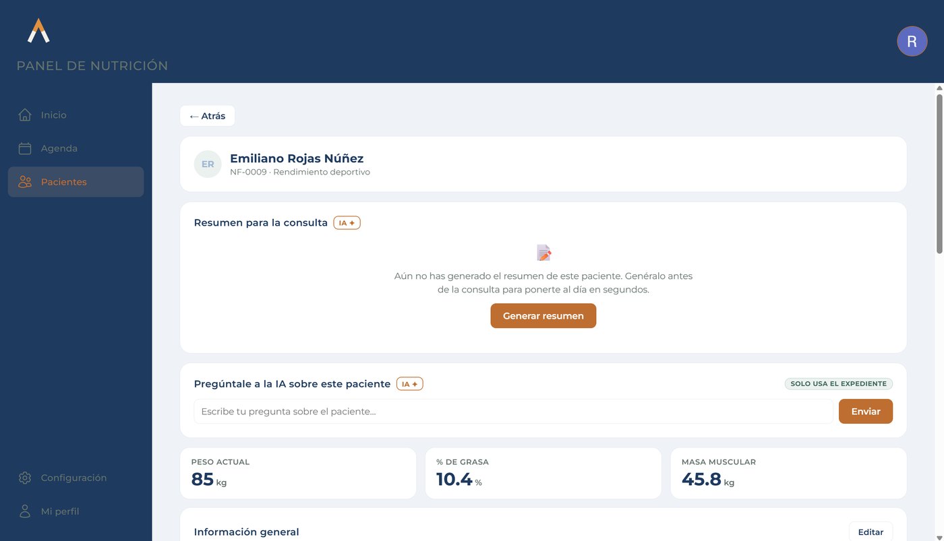Open the R user avatar
The height and width of the screenshot is (541, 944).
912,41
